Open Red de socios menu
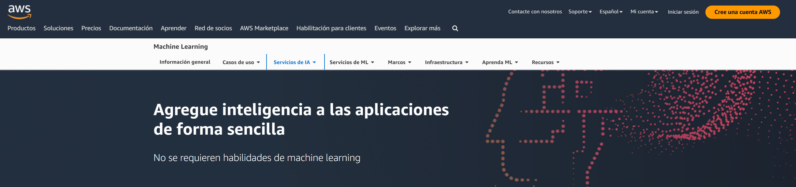This screenshot has height=187, width=796. point(213,28)
